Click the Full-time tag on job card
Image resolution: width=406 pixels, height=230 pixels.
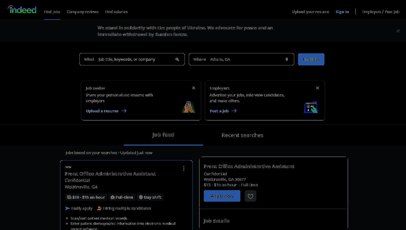122,197
